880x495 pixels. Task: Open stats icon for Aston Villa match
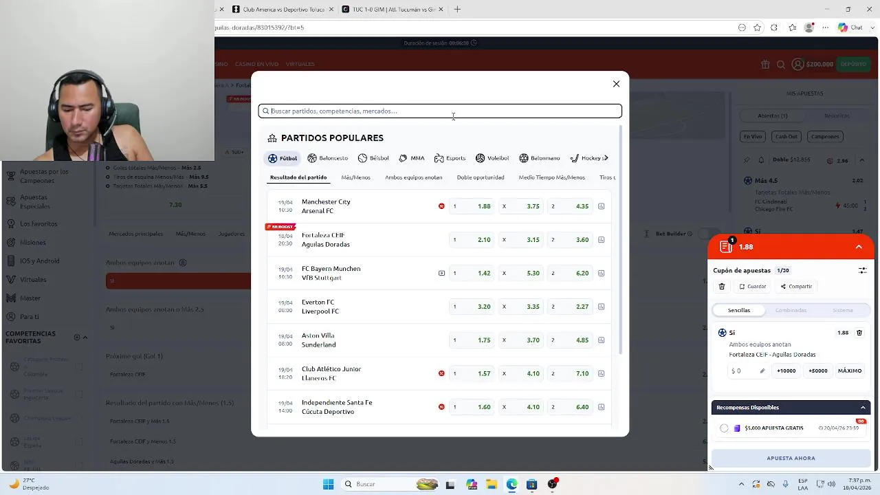pyautogui.click(x=601, y=340)
